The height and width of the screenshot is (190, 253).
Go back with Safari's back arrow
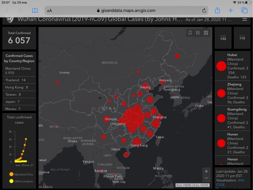(x=7, y=10)
